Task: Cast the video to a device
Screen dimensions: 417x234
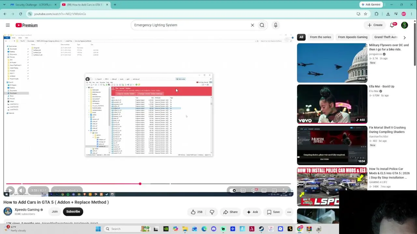Action: [274, 190]
